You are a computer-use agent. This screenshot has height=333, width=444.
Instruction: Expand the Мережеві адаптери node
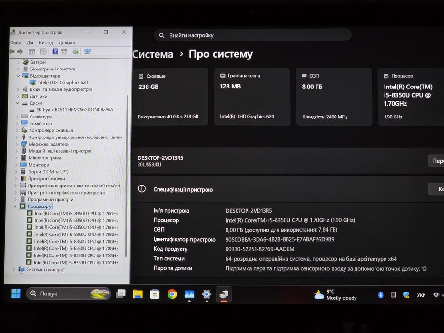click(17, 144)
